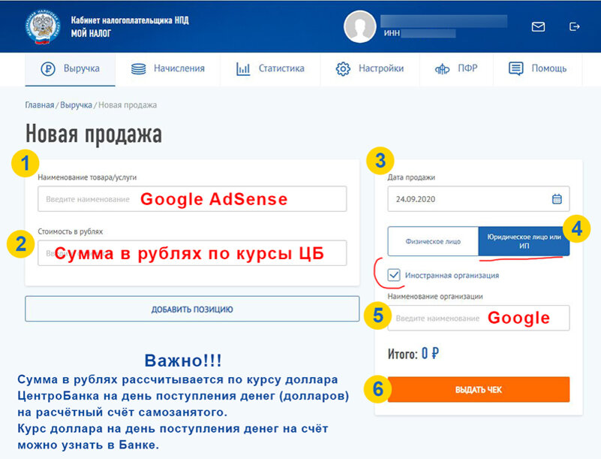
Task: Click the ДОБАВИТЬ ПОЗИЦИЮ button
Action: [x=192, y=309]
